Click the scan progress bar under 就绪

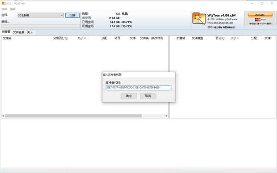coord(41,26)
